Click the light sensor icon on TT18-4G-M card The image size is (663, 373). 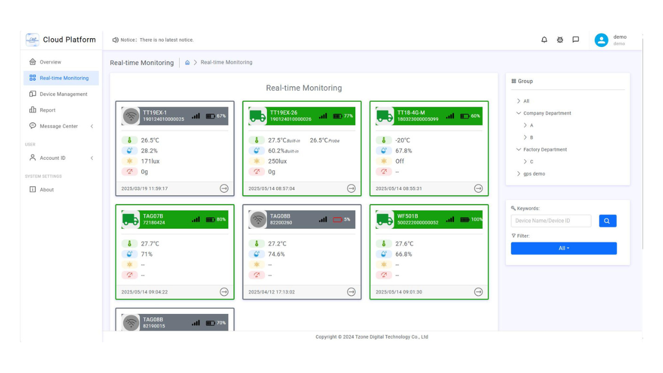click(384, 161)
